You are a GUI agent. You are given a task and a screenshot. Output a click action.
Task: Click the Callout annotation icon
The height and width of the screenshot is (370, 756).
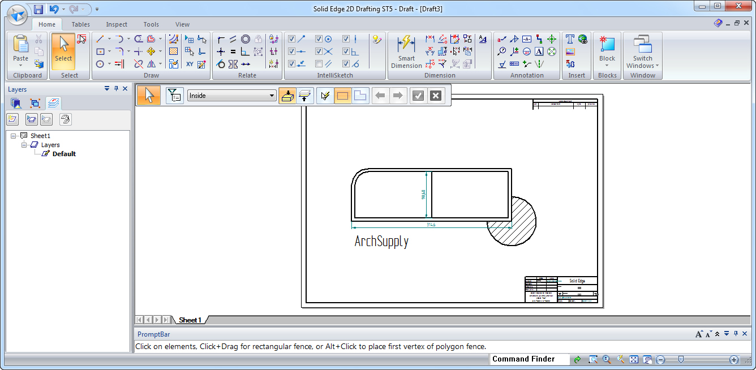click(502, 39)
